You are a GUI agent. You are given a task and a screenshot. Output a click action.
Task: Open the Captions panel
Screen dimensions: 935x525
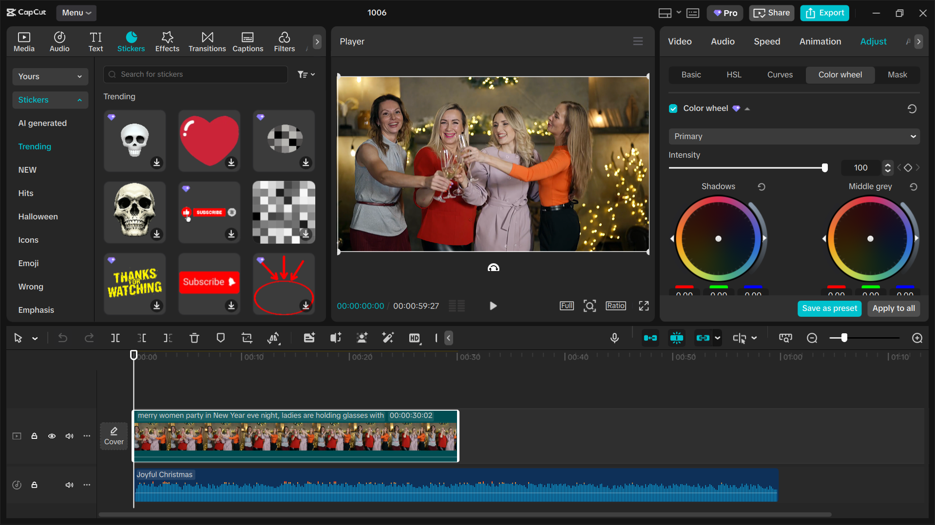pos(248,42)
